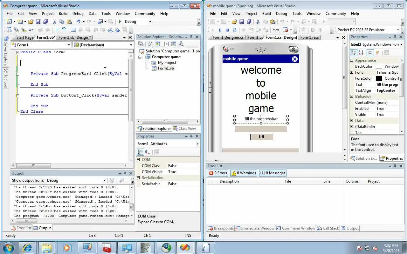Click Show All Files icon in Solution Explorer

coord(150,44)
